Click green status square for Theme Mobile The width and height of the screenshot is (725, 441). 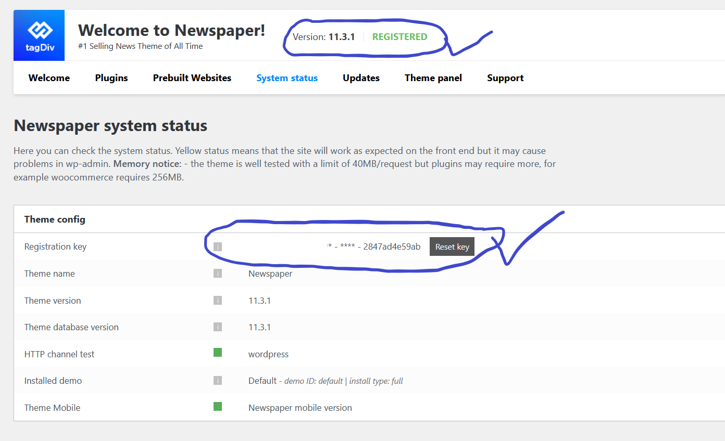point(218,407)
